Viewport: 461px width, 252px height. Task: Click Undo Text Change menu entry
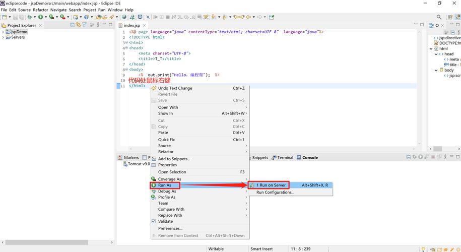pos(200,88)
